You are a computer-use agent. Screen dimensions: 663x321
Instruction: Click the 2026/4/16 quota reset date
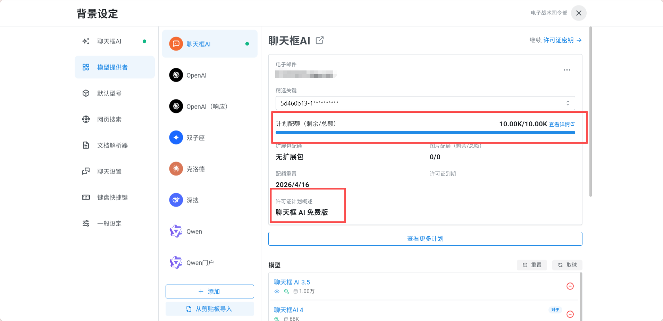292,185
